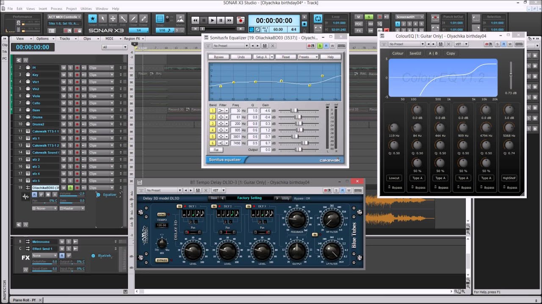Click the ColourEQ output gain vertical slider
This screenshot has height=304, width=542.
coord(511,75)
